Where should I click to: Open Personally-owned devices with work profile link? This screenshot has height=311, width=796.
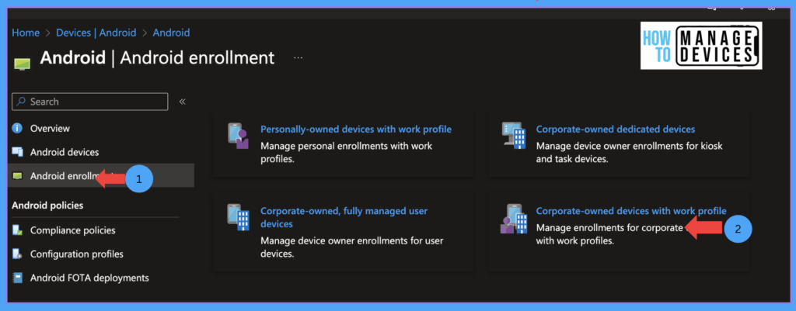356,130
